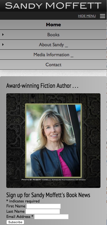Click the Robert Vanelli photo credit caption
Image resolution: width=107 pixels, height=225 pixels.
pos(53,180)
